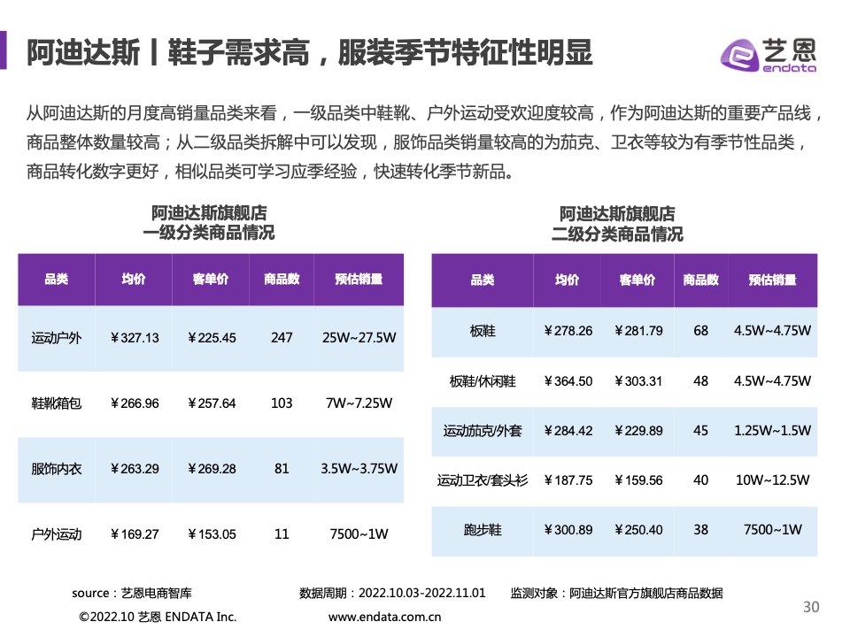
Task: Click the ¥225.45 customer price cell
Action: [212, 338]
